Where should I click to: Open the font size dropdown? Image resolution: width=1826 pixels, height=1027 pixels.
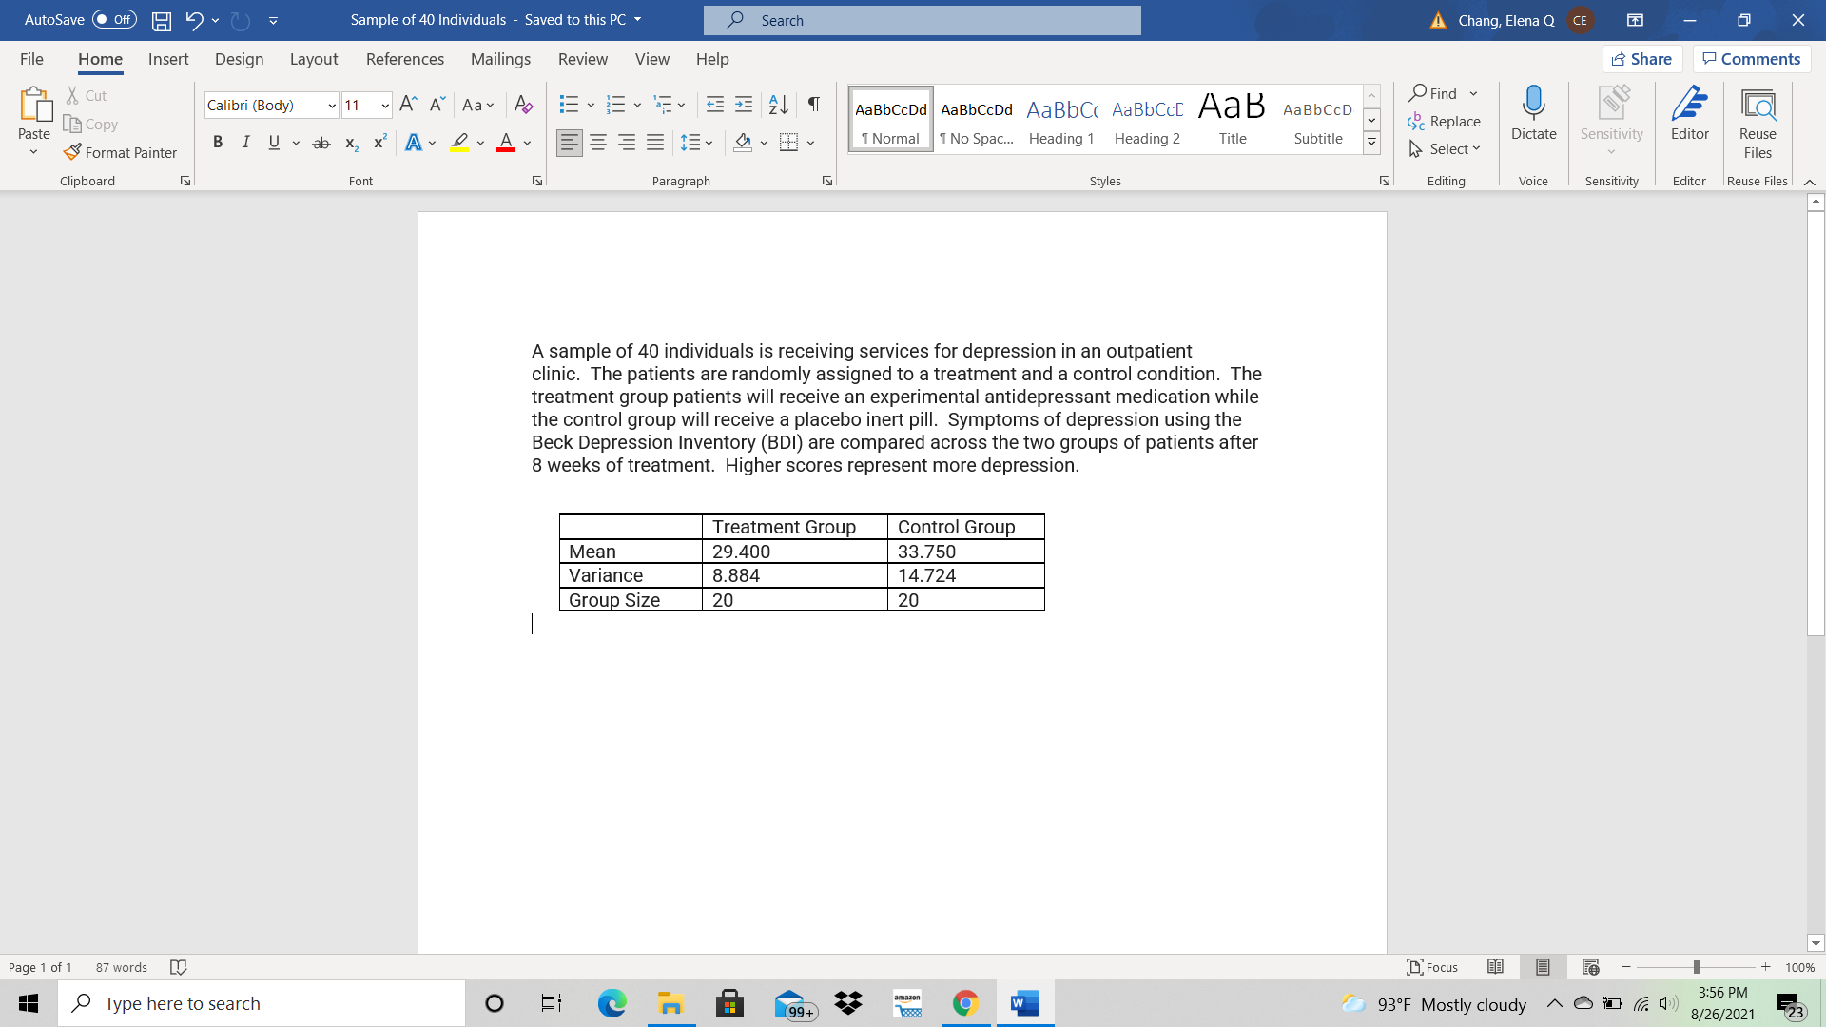click(384, 105)
